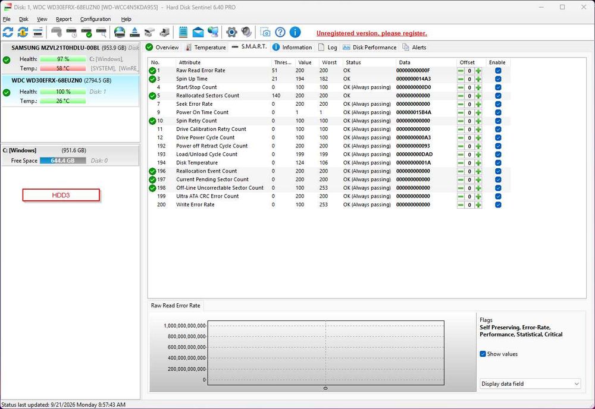Image resolution: width=595 pixels, height=409 pixels.
Task: Uncheck the Show values checkbox
Action: [483, 354]
